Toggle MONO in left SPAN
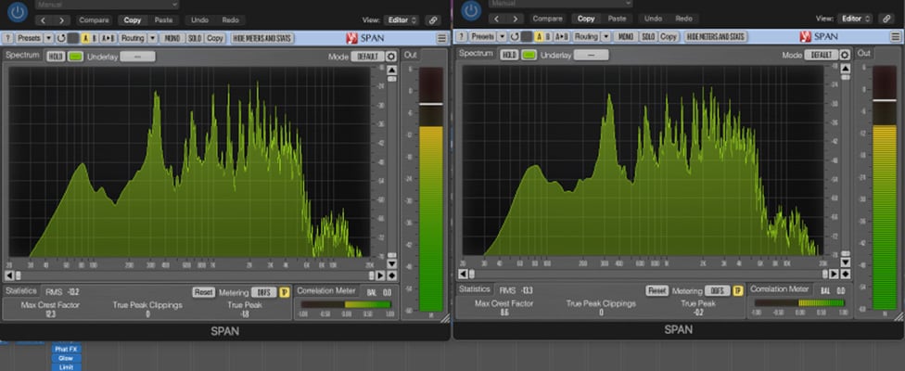 [172, 38]
